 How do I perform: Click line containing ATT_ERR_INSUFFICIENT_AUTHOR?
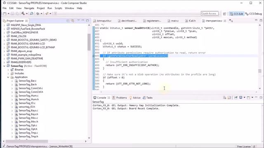pyautogui.click(x=132, y=65)
